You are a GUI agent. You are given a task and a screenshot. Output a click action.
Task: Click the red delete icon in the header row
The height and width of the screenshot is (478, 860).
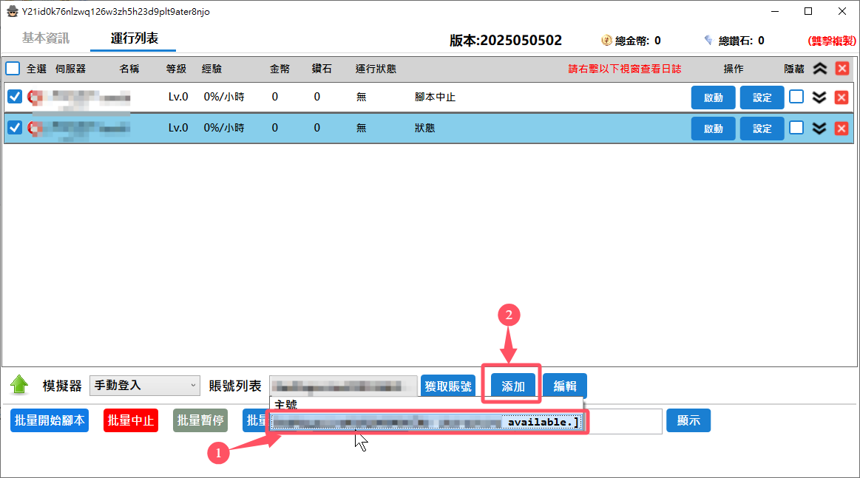tap(842, 69)
